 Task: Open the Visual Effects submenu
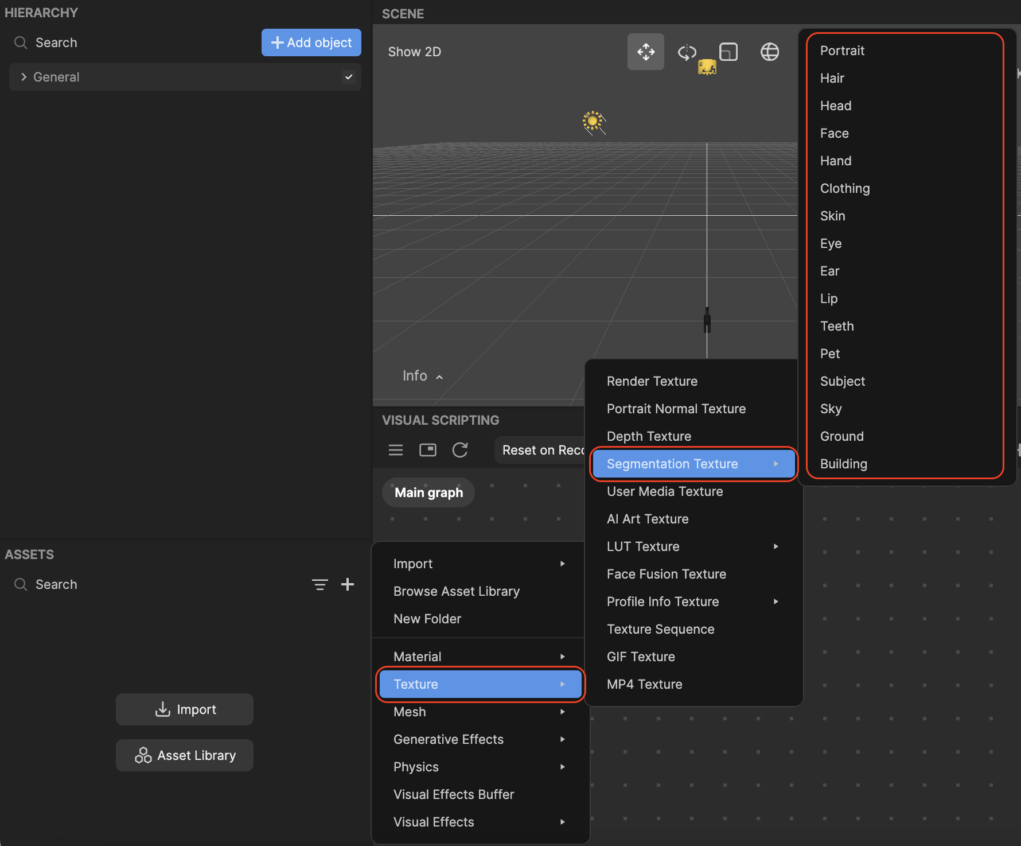(480, 822)
